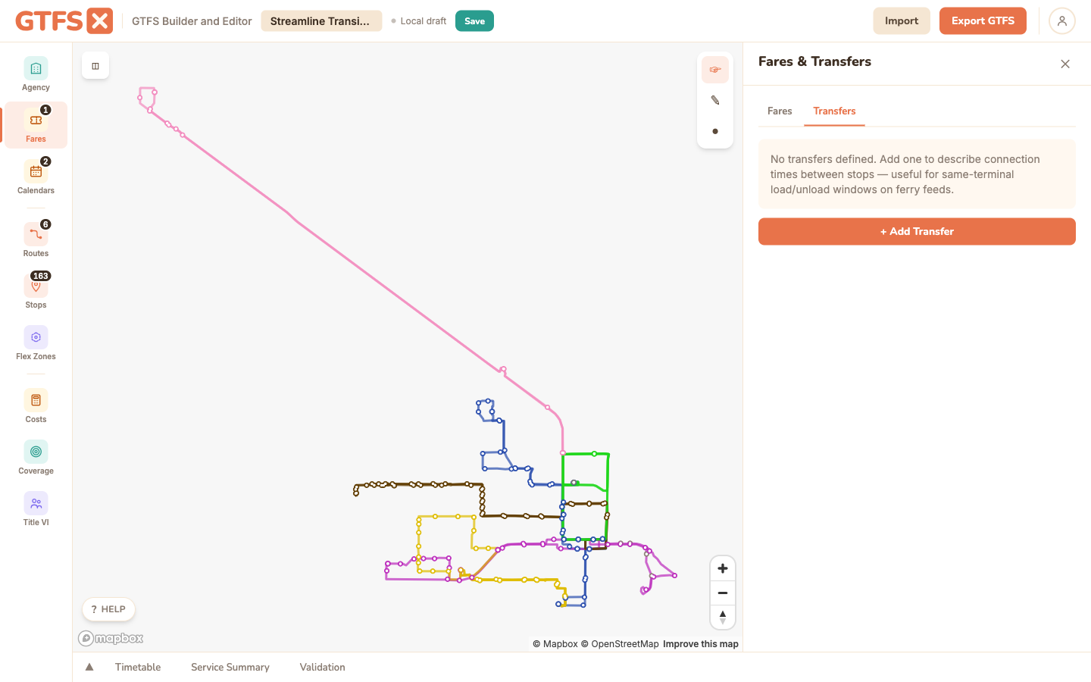The width and height of the screenshot is (1091, 682).
Task: Click the Local draft status text
Action: pos(423,21)
